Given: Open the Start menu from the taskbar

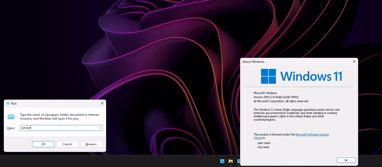Looking at the screenshot, I should coord(222,161).
